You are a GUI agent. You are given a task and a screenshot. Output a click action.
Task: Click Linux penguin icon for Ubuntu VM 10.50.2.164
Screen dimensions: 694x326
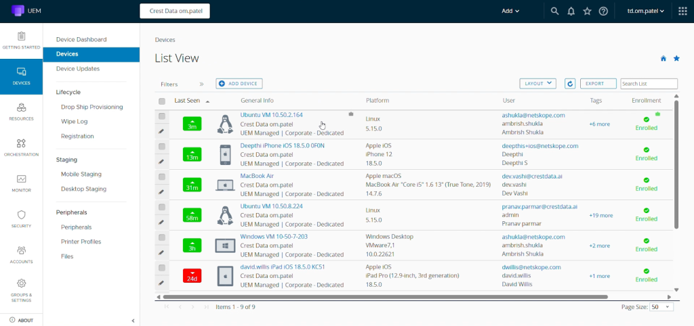(225, 124)
